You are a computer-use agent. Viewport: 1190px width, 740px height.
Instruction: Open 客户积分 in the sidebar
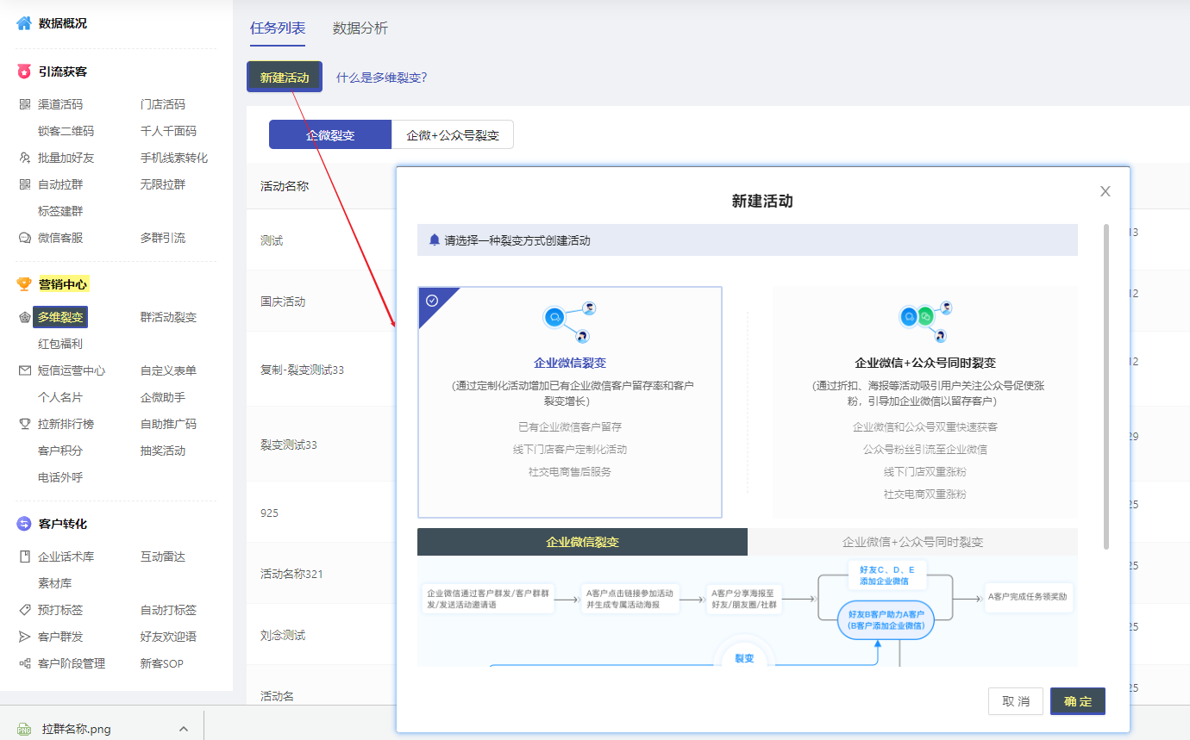60,451
